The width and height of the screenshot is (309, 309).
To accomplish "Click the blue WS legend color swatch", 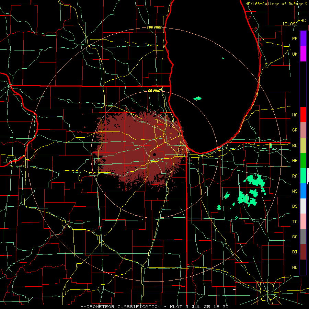I will click(303, 191).
